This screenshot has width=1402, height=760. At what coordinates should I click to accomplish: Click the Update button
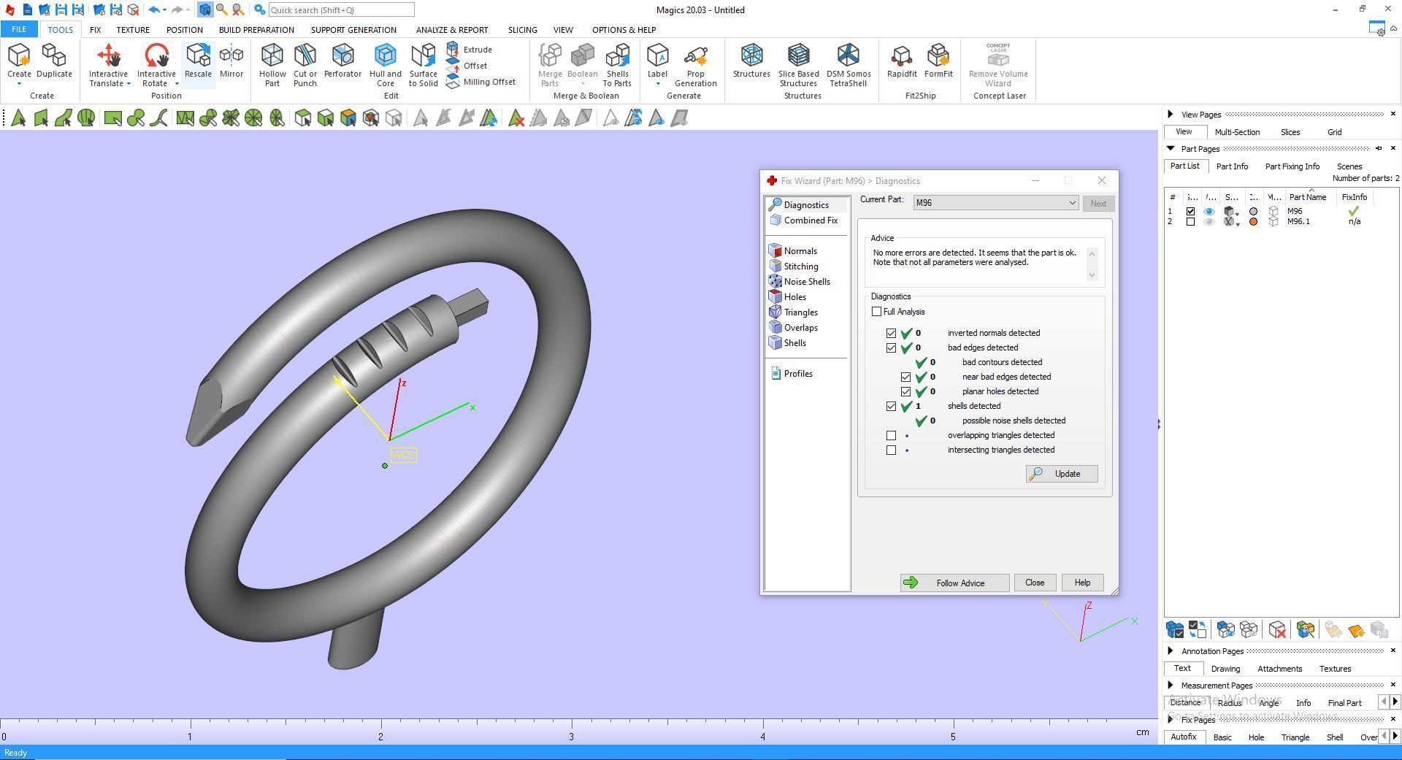[x=1062, y=474]
